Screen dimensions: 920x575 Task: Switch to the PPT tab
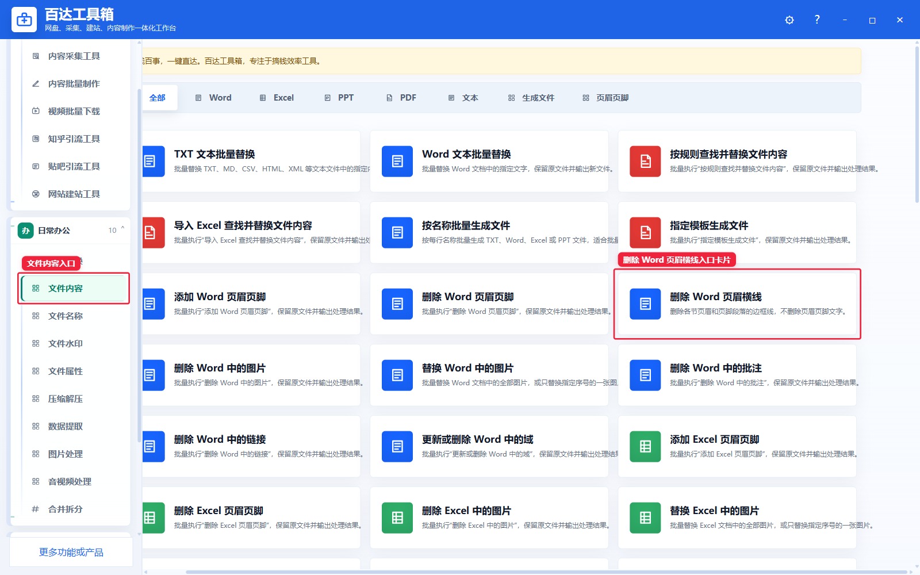(339, 98)
